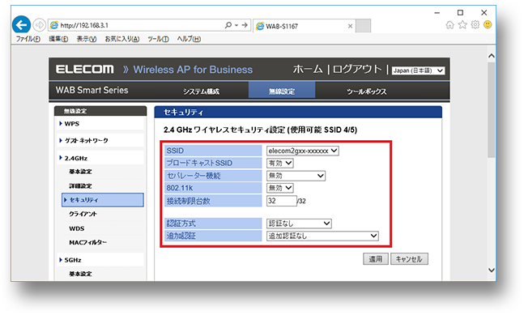Click the smiley feedback icon
This screenshot has height=315, width=524.
[x=488, y=25]
